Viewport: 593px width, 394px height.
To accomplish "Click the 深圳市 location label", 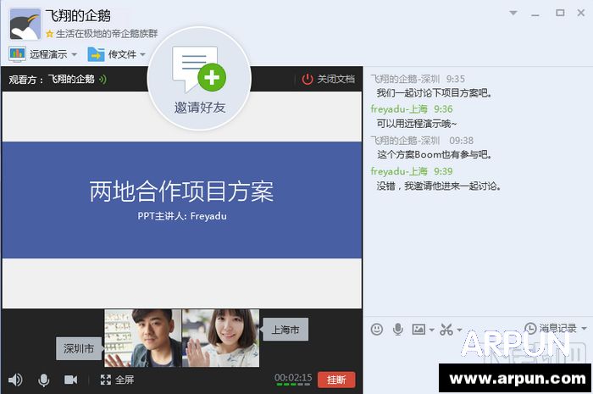I will [x=79, y=348].
